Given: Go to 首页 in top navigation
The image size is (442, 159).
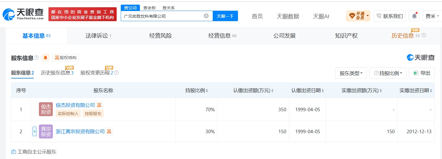Looking at the screenshot, I should [257, 16].
